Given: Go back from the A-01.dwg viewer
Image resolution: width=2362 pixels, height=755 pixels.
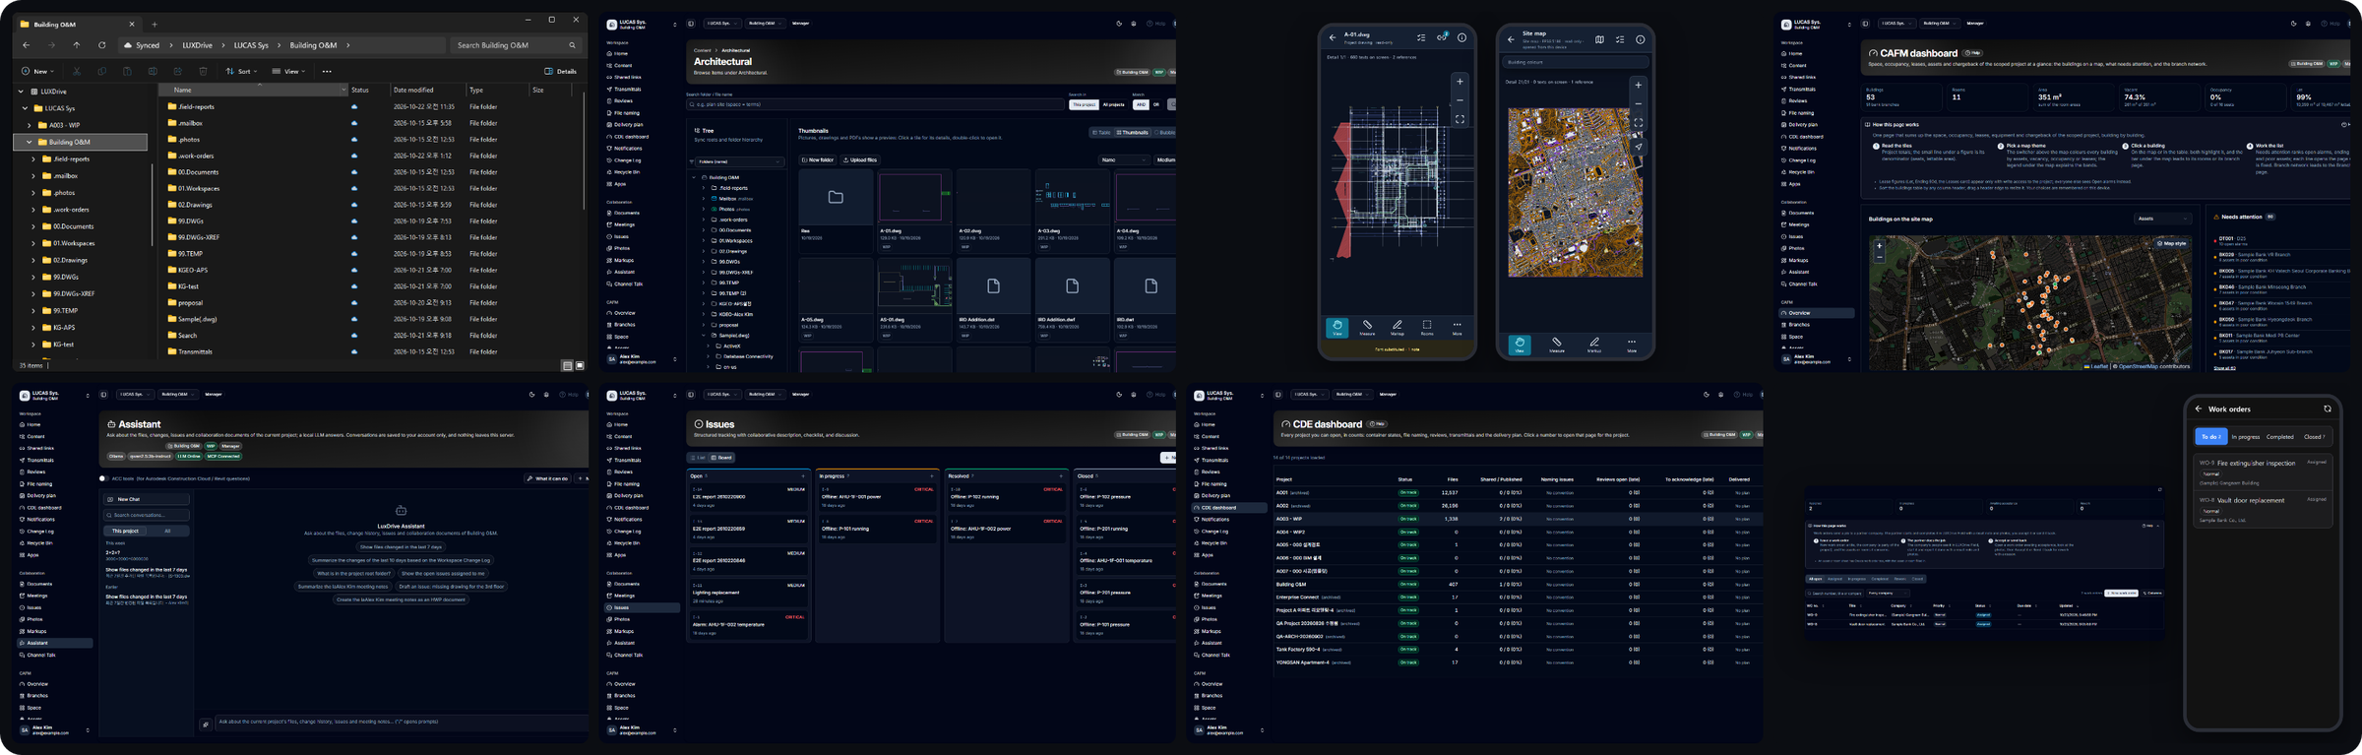Looking at the screenshot, I should click(1333, 38).
